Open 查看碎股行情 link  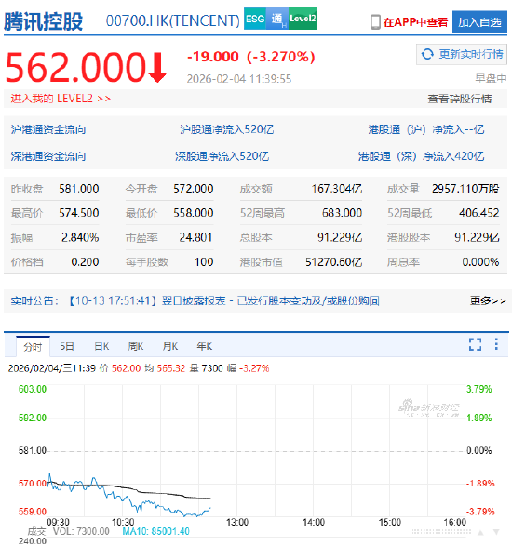tap(459, 99)
